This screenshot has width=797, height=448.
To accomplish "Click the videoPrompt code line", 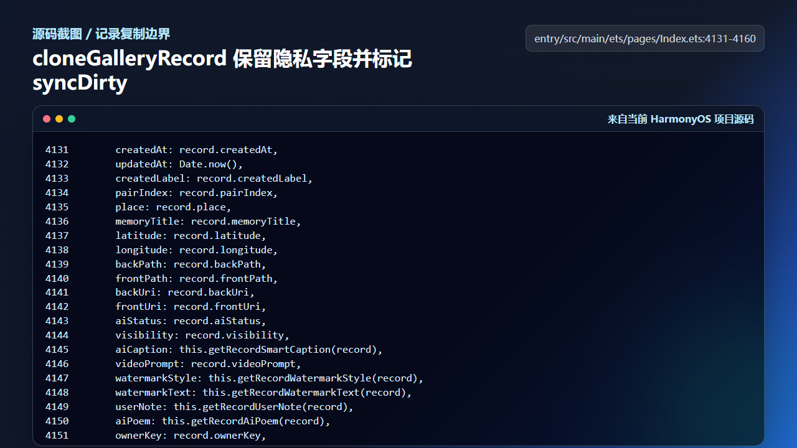I will pyautogui.click(x=209, y=364).
